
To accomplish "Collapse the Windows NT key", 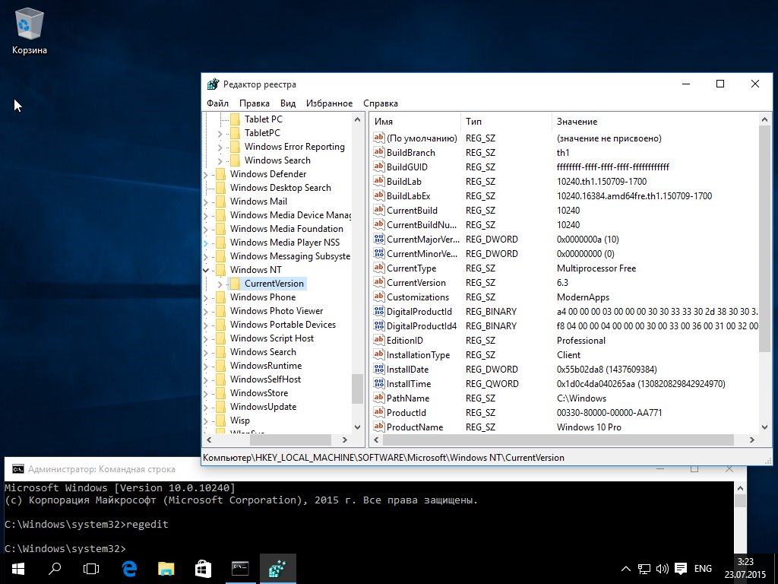I will point(206,270).
